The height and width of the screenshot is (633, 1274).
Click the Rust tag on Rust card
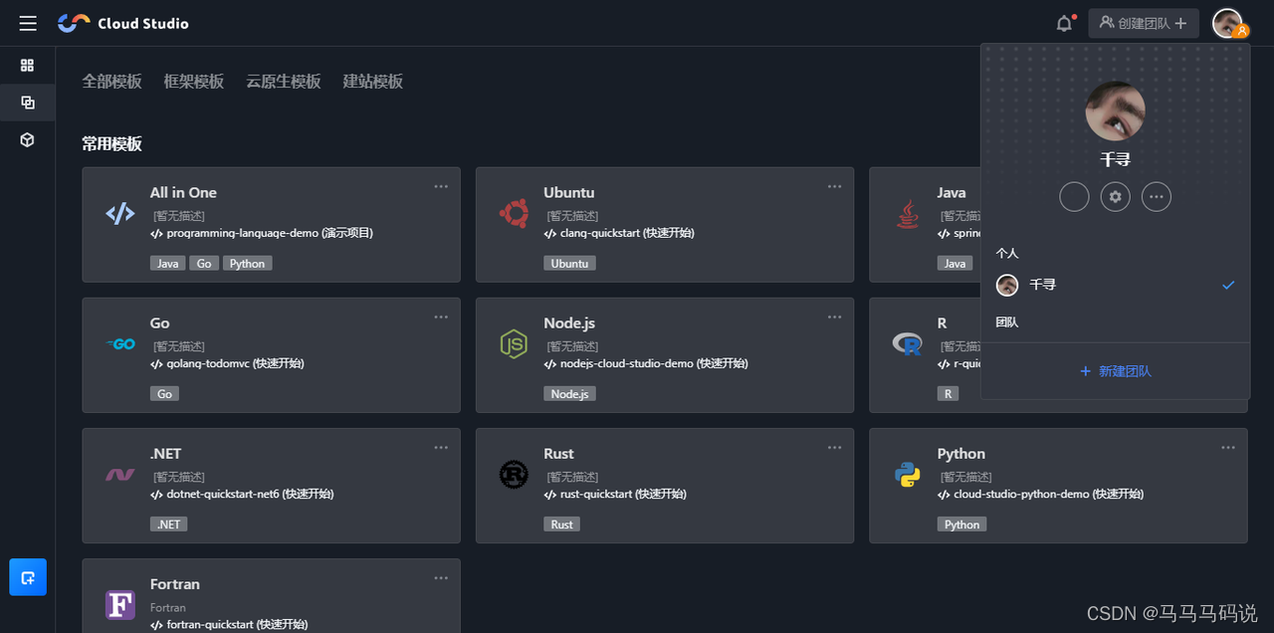pos(562,525)
